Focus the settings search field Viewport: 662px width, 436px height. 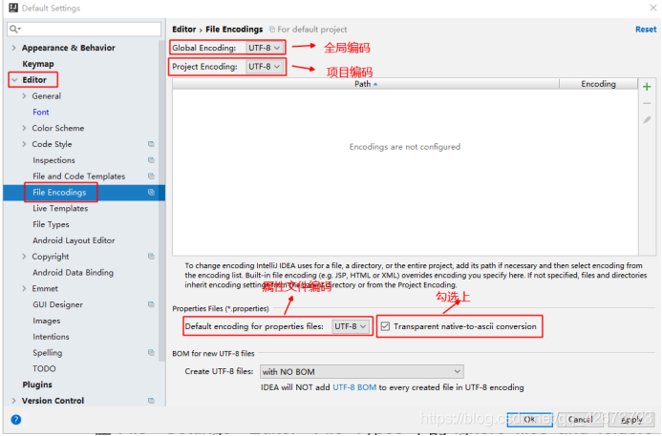(84, 29)
